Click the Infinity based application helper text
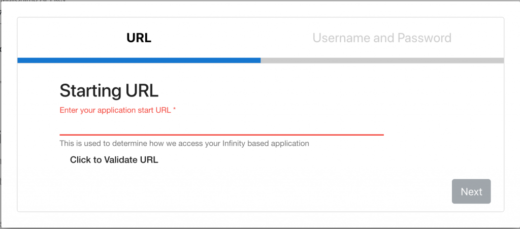520x229 pixels. 184,144
